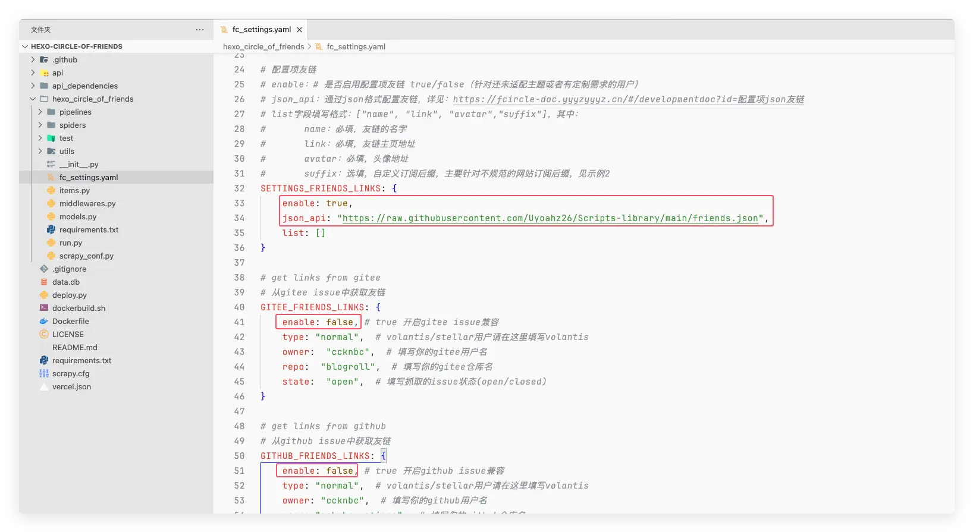Expand the spiders folder chevron
This screenshot has width=973, height=532.
click(x=40, y=125)
